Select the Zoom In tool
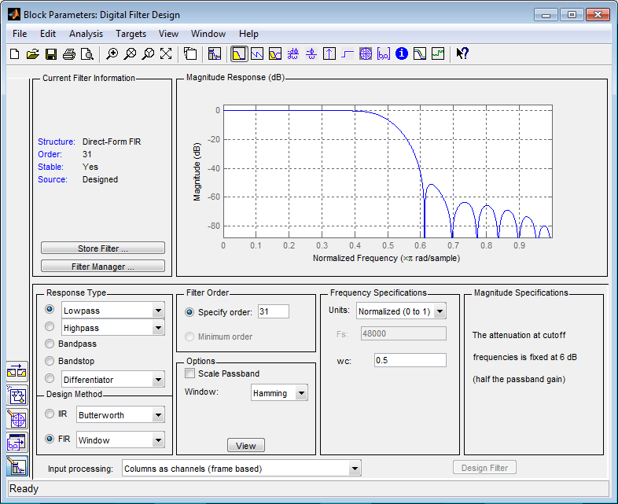Viewport: 618px width, 504px height. pyautogui.click(x=112, y=54)
